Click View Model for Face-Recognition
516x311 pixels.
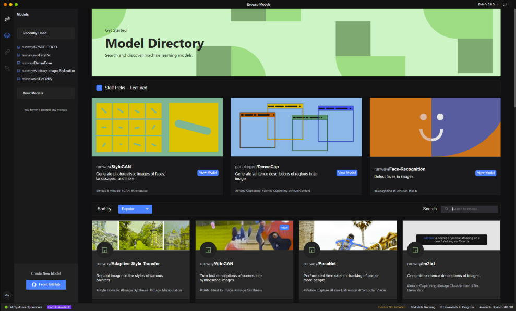pos(486,173)
